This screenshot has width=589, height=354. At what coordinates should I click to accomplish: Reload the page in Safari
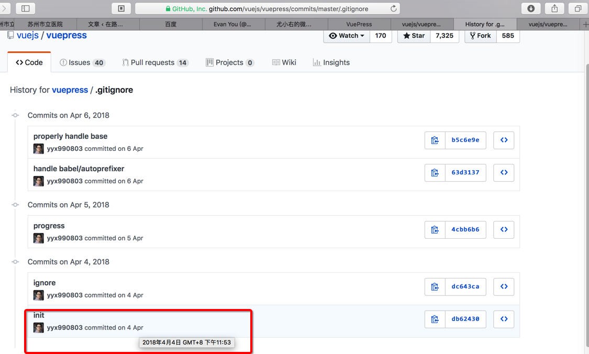pyautogui.click(x=393, y=9)
